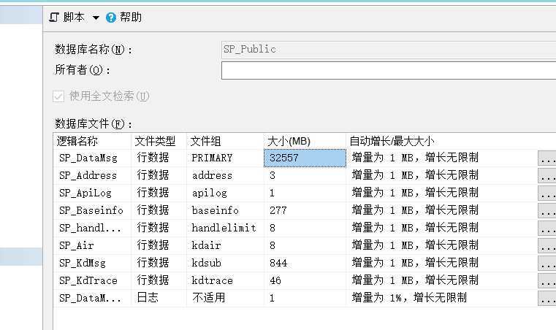Click SP_KdMsg row's 增量为 1 MB autogrowth cell
Screen dimensions: 556x330
click(441, 263)
